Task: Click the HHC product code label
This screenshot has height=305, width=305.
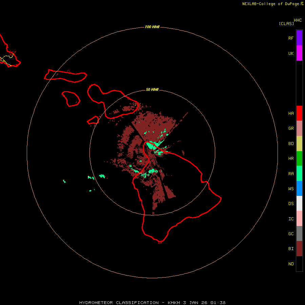Action: tap(298, 20)
